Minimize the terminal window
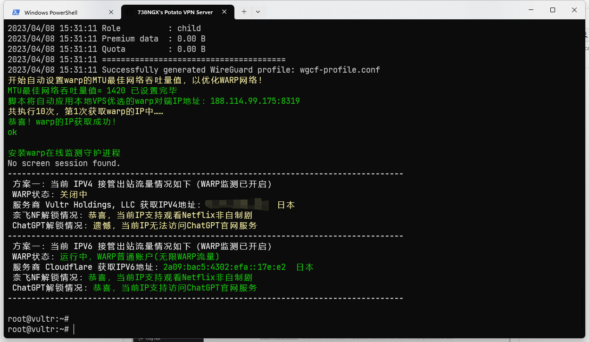The height and width of the screenshot is (342, 589). (531, 10)
